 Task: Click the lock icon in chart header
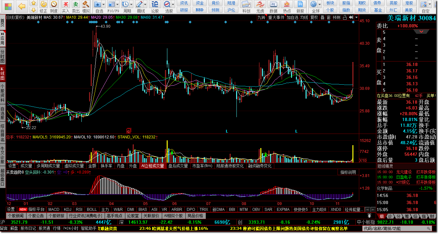[345, 17]
